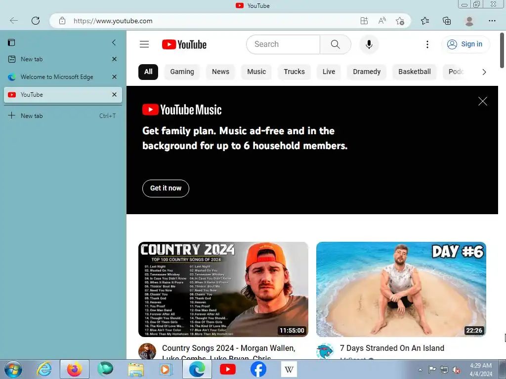Filter videos by Live
The width and height of the screenshot is (506, 379).
329,72
